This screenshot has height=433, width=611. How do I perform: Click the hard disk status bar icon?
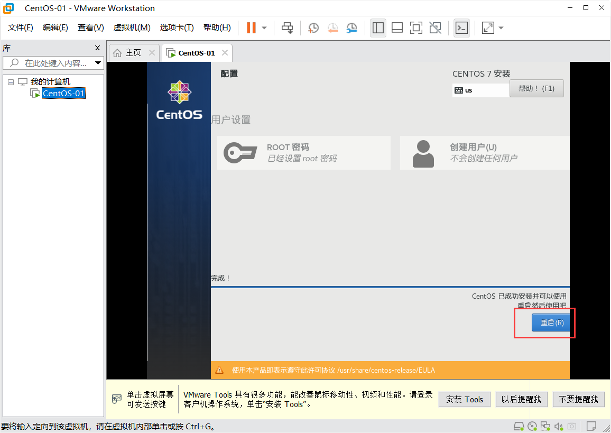point(519,426)
